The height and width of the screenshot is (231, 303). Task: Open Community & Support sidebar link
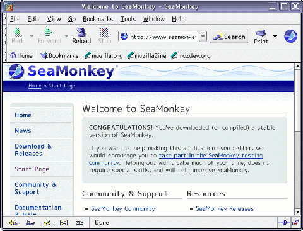point(35,188)
